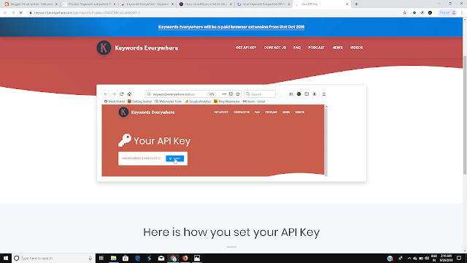Open the volume control in the tray
Image resolution: width=467 pixels, height=263 pixels.
[x=427, y=258]
